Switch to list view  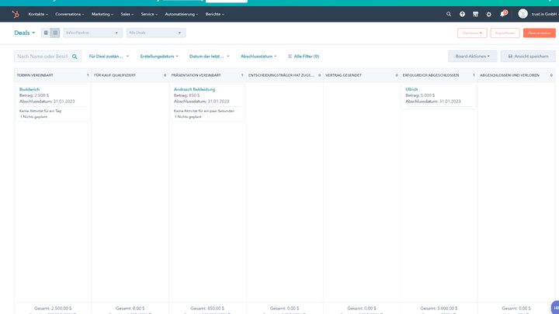(x=46, y=33)
